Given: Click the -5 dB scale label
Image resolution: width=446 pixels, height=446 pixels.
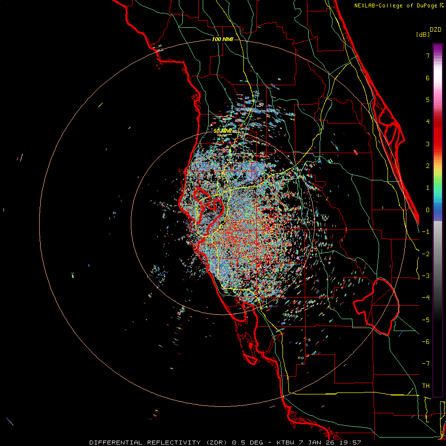Looking at the screenshot, I should coord(426,320).
